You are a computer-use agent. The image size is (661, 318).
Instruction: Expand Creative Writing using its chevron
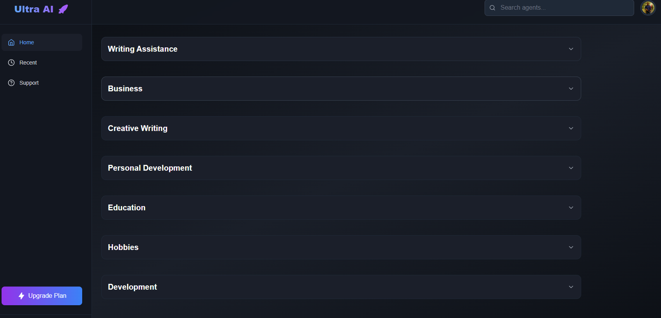(571, 128)
